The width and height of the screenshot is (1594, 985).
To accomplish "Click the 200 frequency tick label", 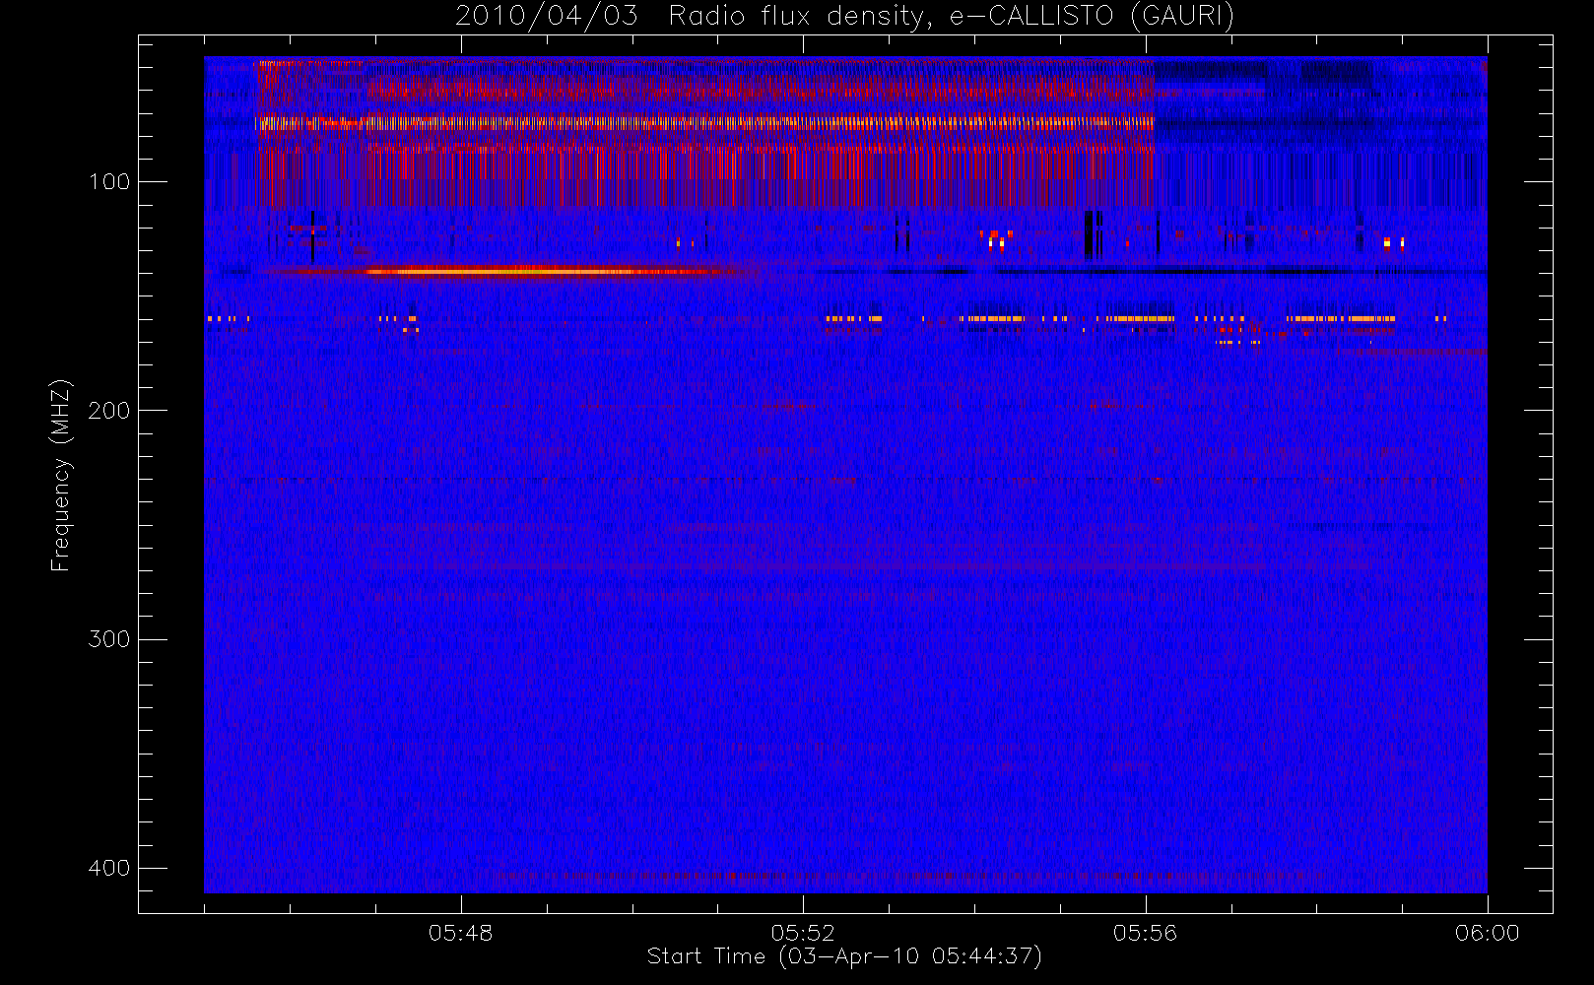I will [x=108, y=411].
